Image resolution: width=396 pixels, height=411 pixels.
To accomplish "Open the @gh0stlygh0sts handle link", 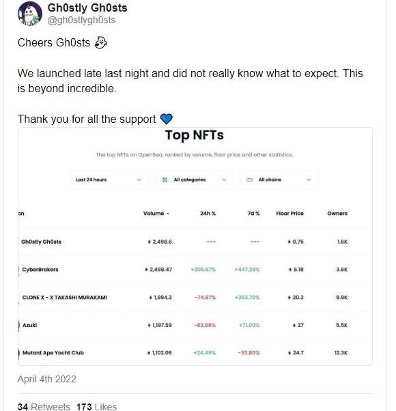I will click(81, 20).
